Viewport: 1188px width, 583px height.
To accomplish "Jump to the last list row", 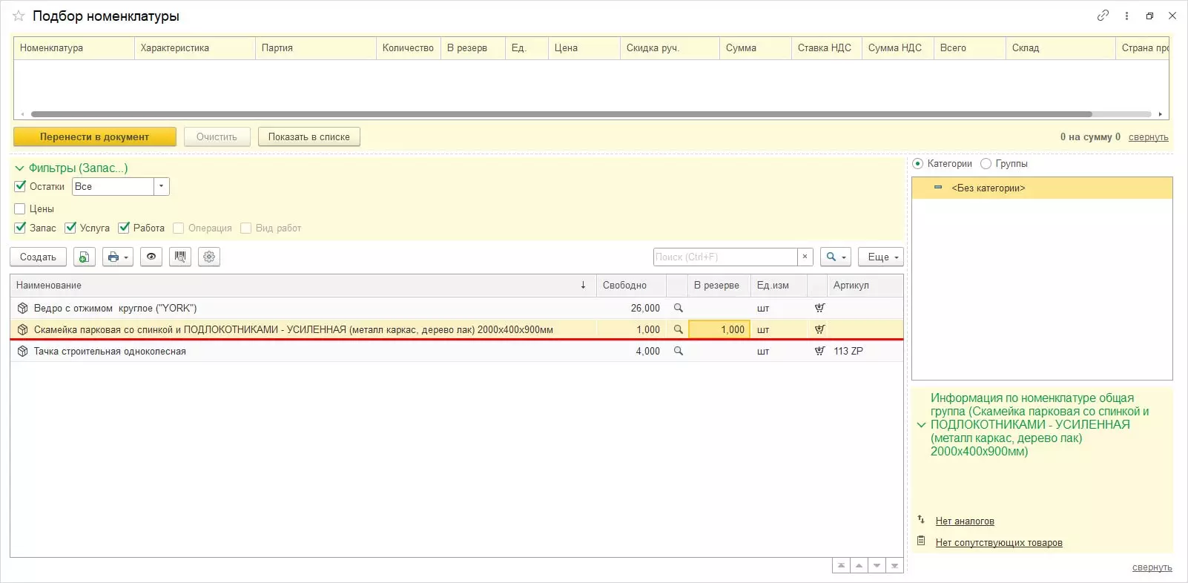I will [894, 566].
